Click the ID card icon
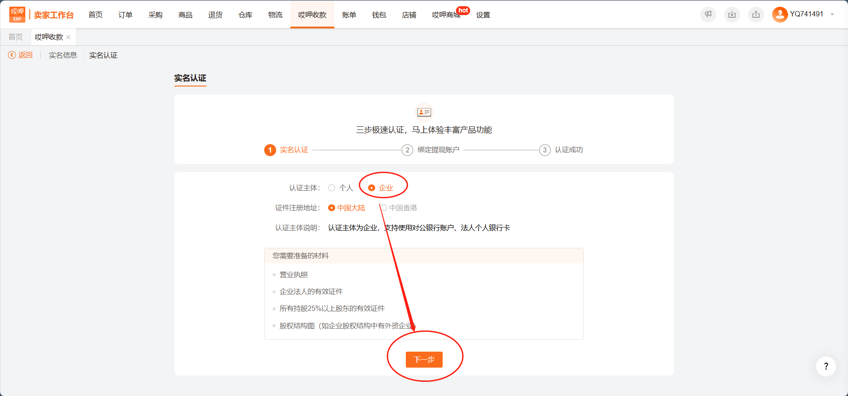Screen dimensions: 848x396 click(424, 112)
